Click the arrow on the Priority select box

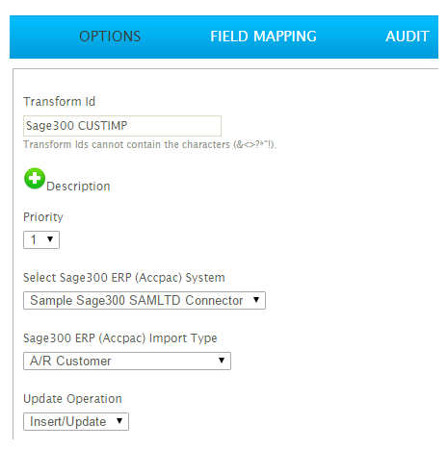pyautogui.click(x=50, y=239)
